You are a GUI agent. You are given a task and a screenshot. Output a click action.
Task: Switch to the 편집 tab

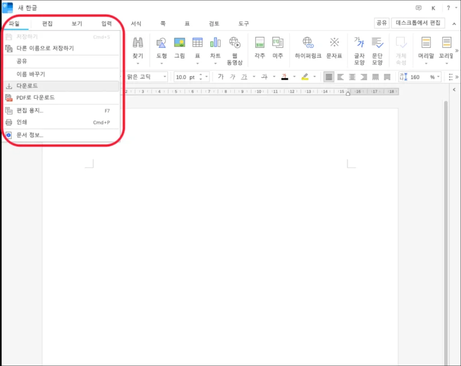[x=47, y=23]
